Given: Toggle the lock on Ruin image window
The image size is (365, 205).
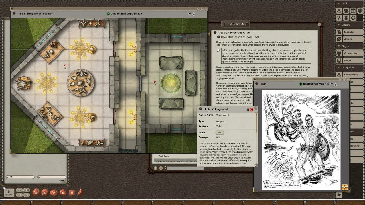Looking at the screenshot, I should pos(335,84).
